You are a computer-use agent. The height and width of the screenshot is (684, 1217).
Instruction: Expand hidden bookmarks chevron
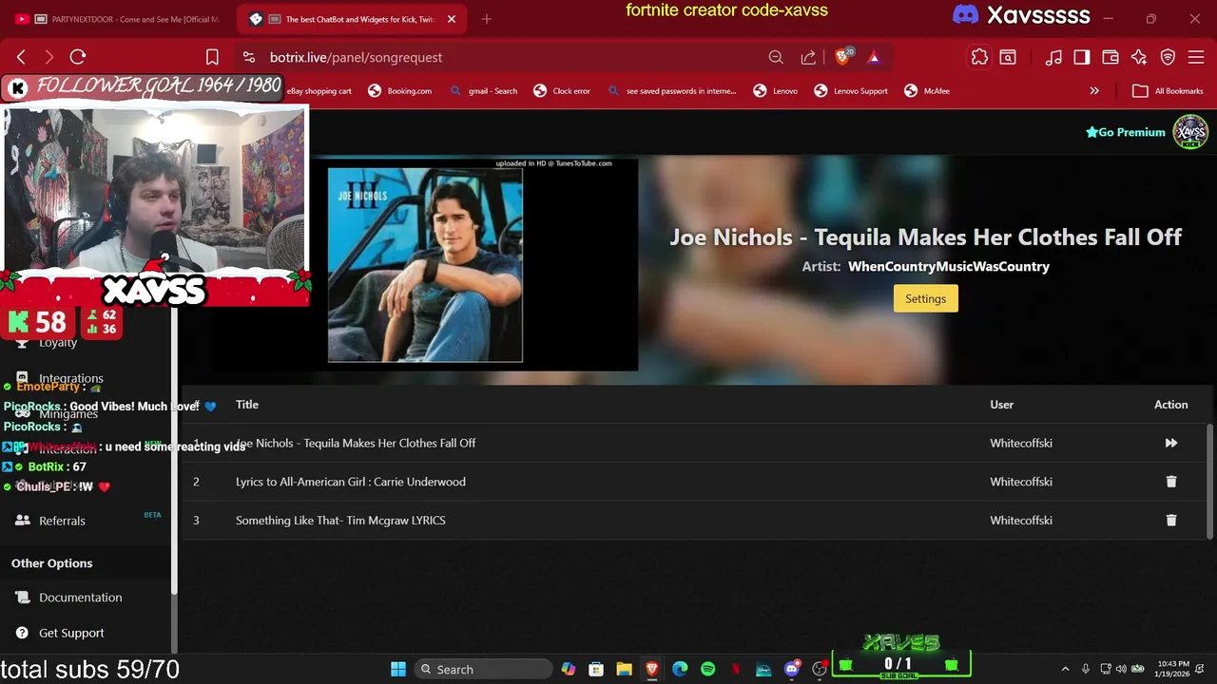(x=1094, y=91)
